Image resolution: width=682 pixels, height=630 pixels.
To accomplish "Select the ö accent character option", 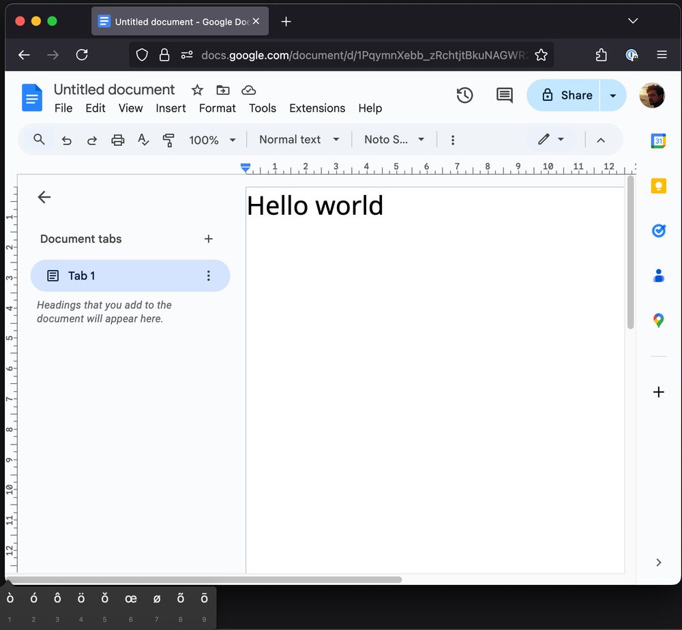I will pyautogui.click(x=81, y=599).
